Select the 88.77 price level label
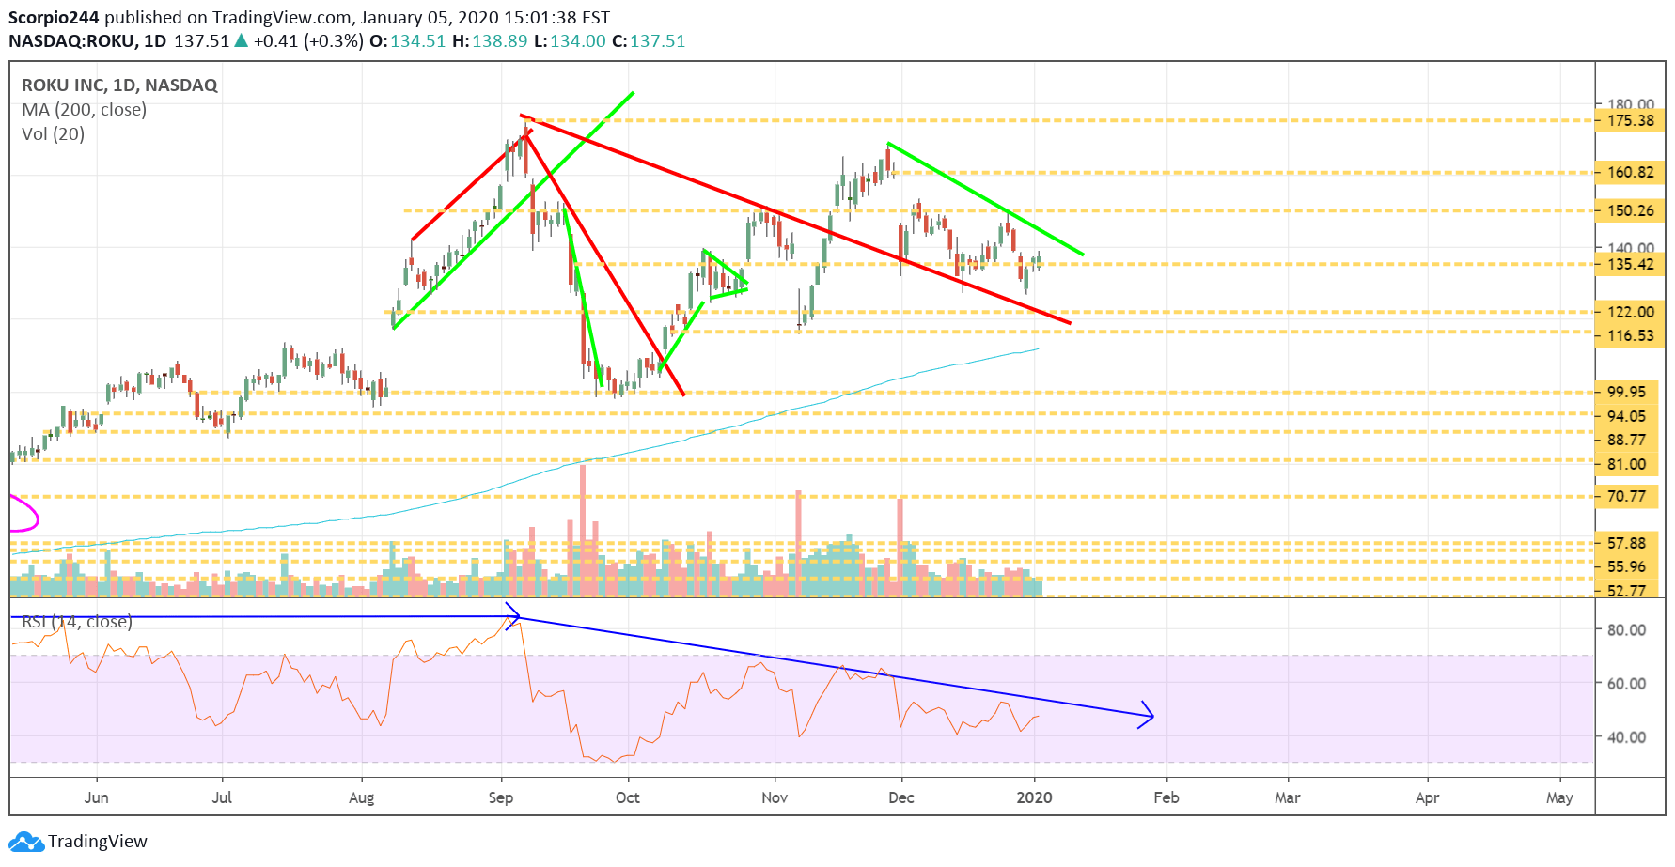Image resolution: width=1675 pixels, height=867 pixels. 1626,440
